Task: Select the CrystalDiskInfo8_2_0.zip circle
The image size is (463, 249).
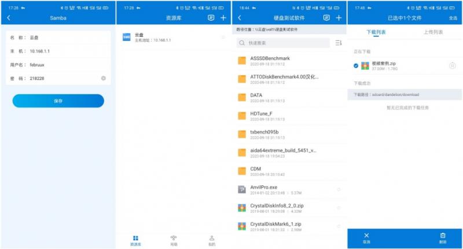Action: [339, 208]
